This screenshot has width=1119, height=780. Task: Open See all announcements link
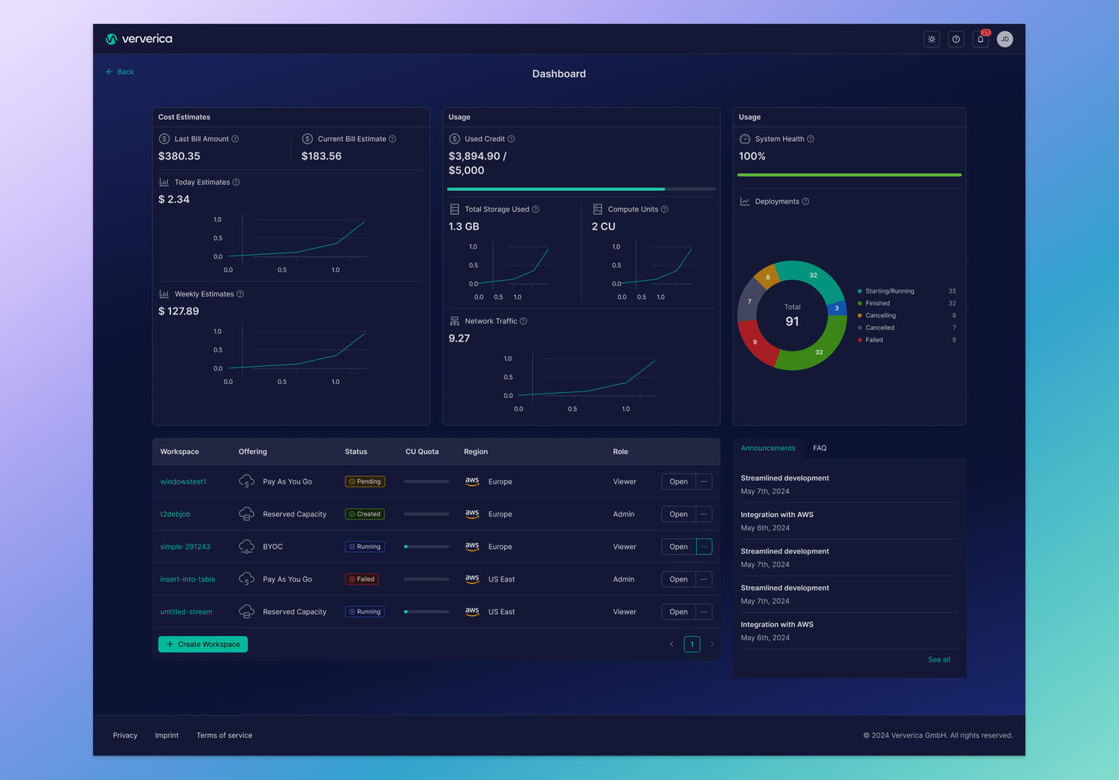coord(938,660)
